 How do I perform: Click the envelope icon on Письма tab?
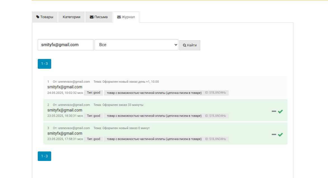[92, 17]
